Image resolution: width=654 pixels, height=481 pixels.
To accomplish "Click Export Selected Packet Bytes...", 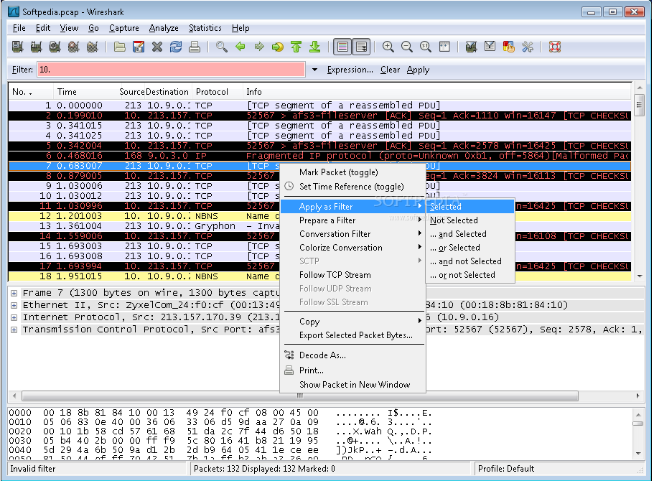I will (x=353, y=335).
